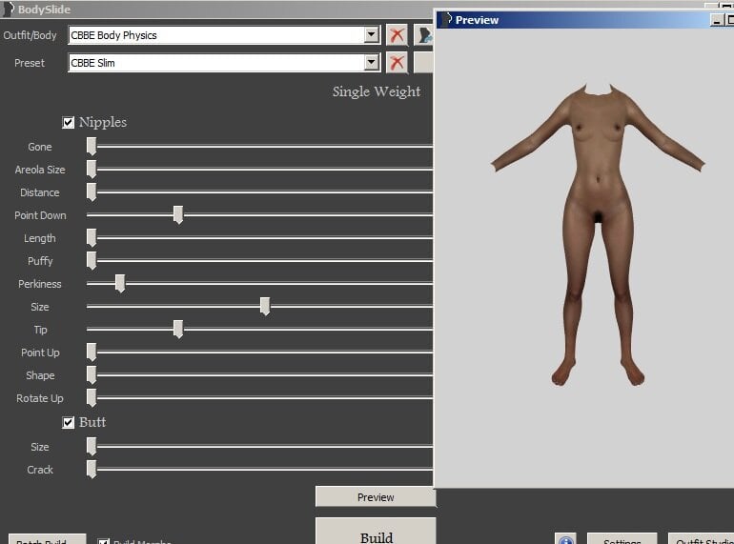
Task: Click the Tip slider handle
Action: (178, 330)
